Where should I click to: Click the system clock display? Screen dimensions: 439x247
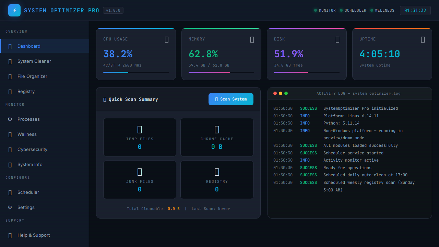click(x=415, y=10)
